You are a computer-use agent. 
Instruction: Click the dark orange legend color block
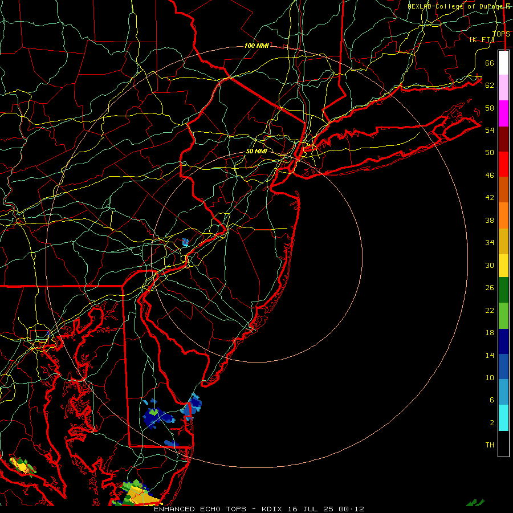(x=503, y=189)
